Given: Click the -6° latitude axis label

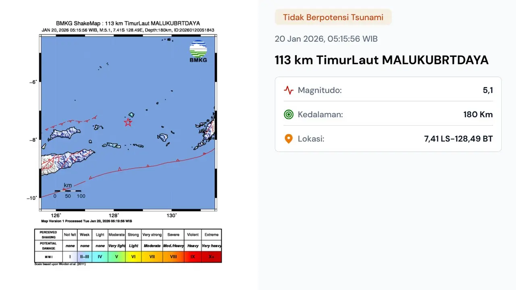Looking at the screenshot, I should (x=33, y=82).
